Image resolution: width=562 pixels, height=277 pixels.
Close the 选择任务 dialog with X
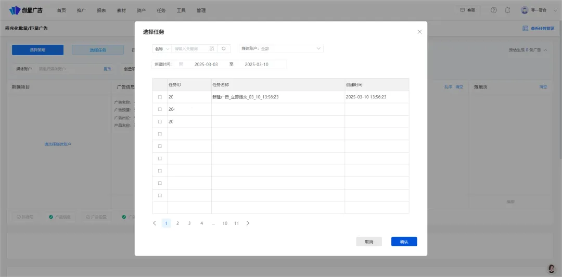(419, 32)
